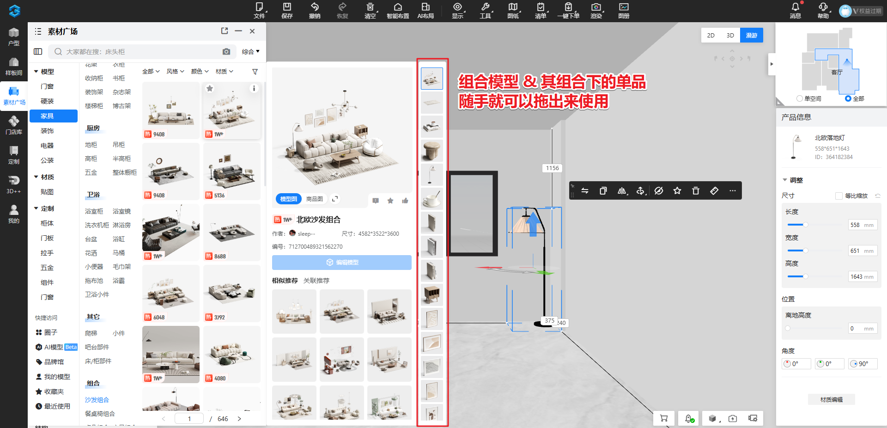Screen dimensions: 887x428
Task: Select the 装饰 category
Action: click(x=47, y=131)
